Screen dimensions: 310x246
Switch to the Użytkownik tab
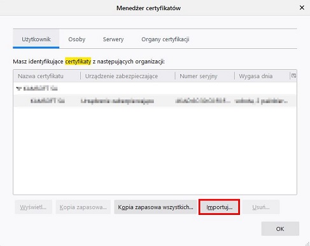click(x=36, y=39)
